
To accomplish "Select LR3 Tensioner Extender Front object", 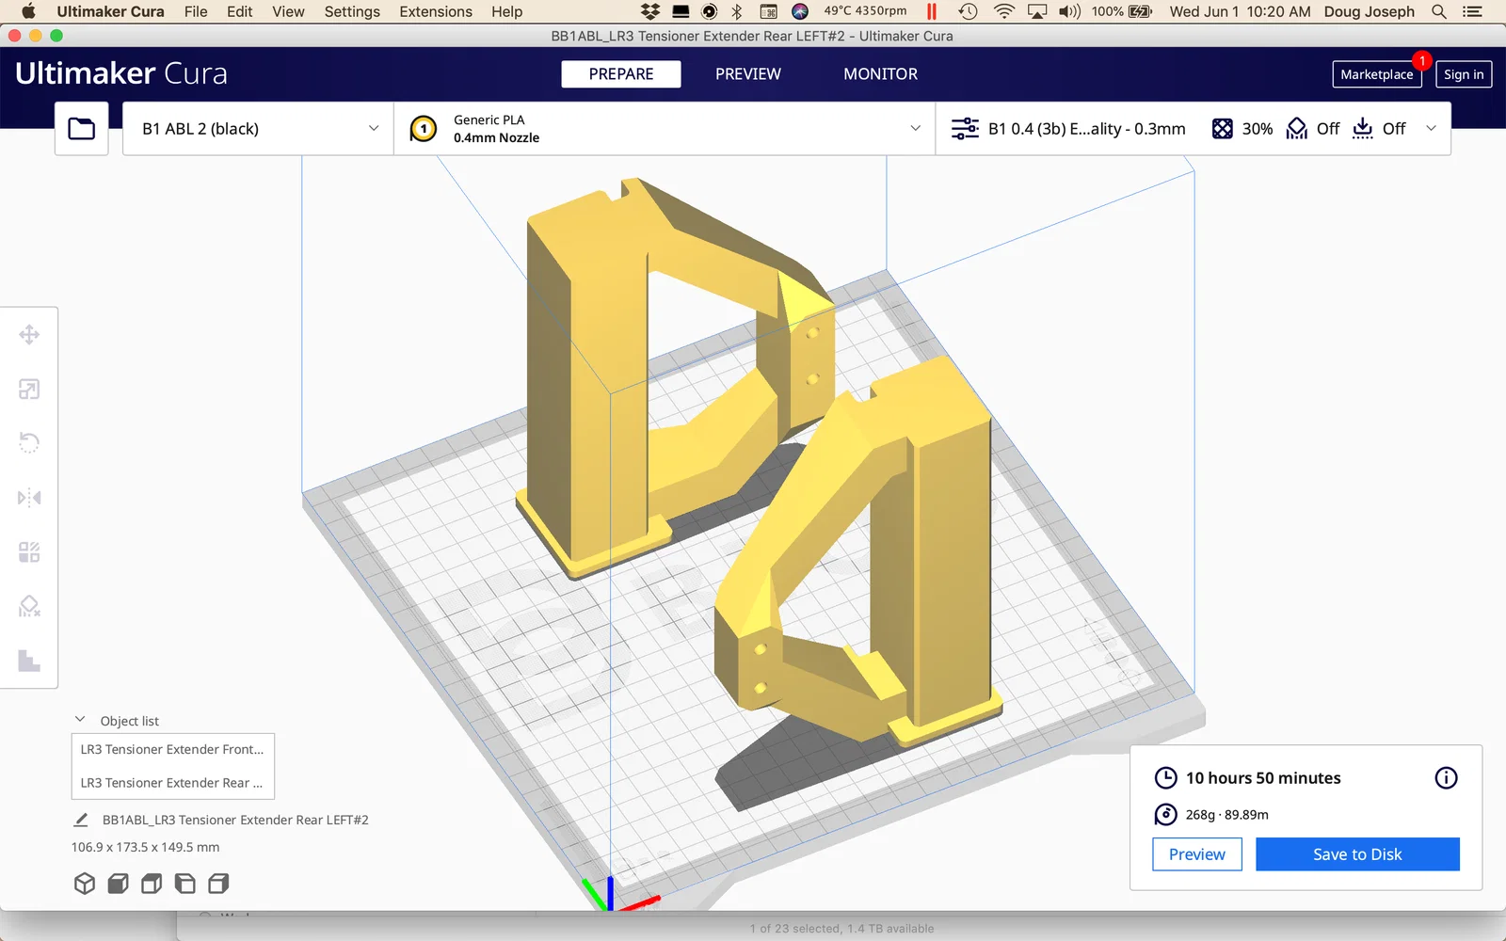I will click(x=172, y=750).
